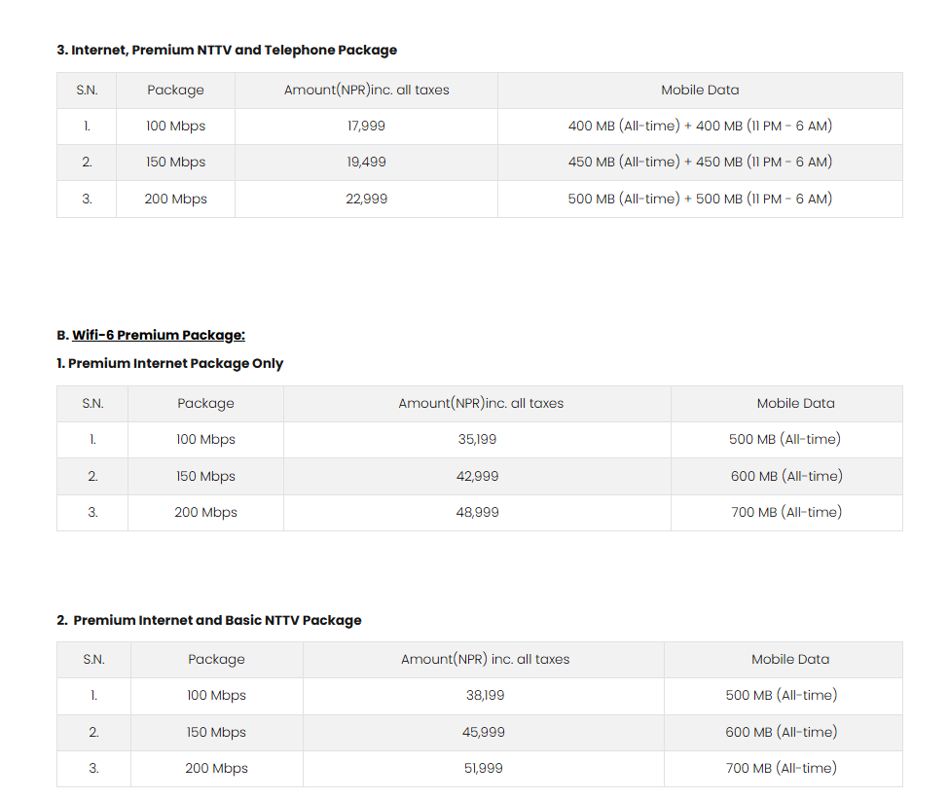The image size is (949, 800).
Task: Click the 45,999 amount cell
Action: point(484,732)
